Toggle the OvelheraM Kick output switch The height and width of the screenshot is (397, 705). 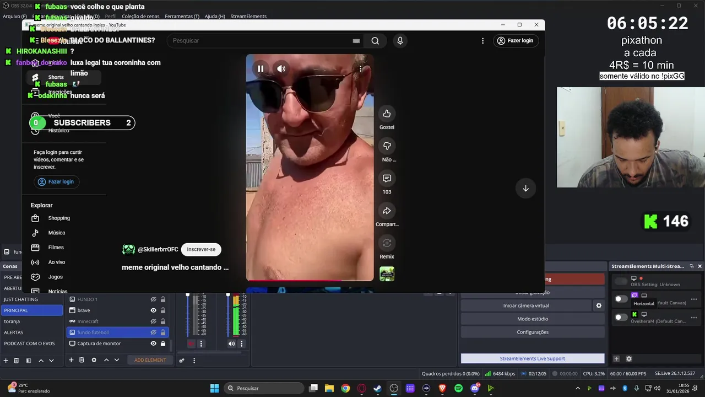(x=621, y=317)
